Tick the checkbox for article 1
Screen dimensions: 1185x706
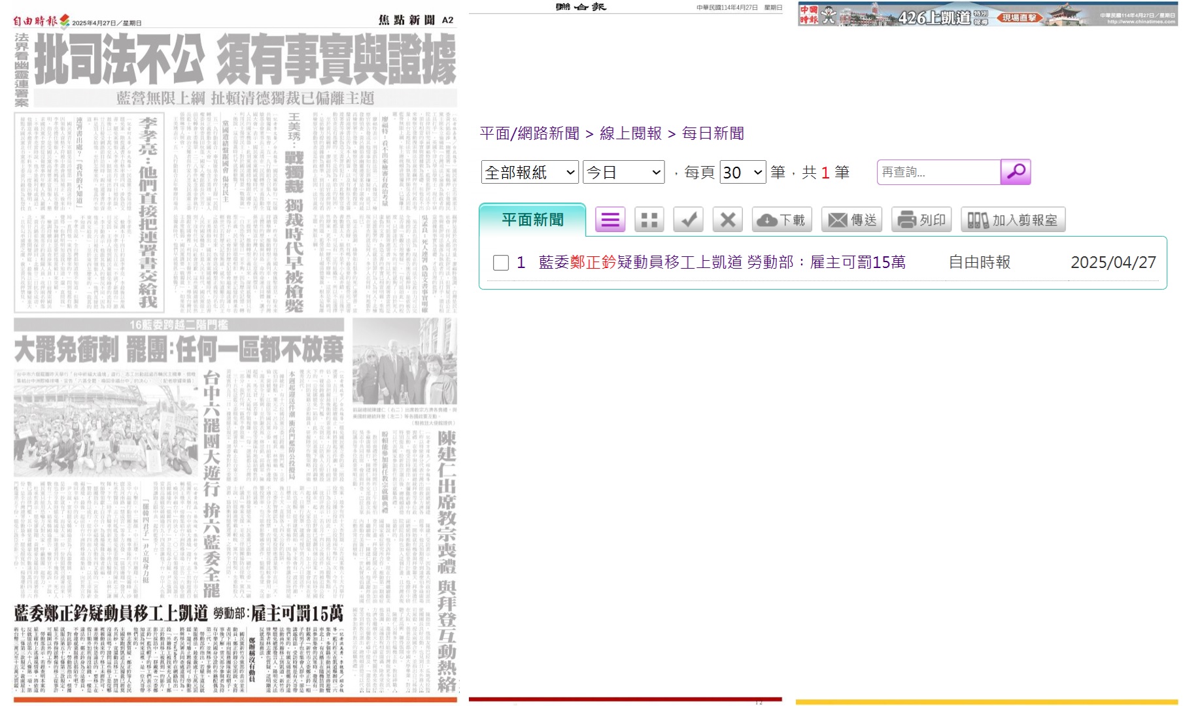pyautogui.click(x=501, y=263)
